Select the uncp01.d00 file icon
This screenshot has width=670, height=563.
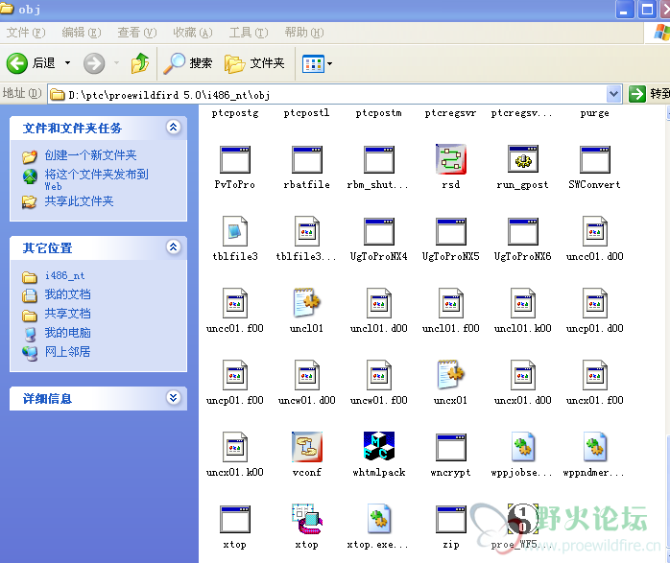[595, 303]
